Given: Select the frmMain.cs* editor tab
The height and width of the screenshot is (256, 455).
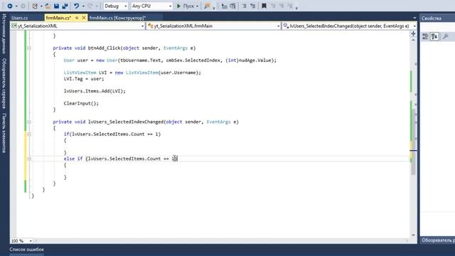Looking at the screenshot, I should (58, 18).
